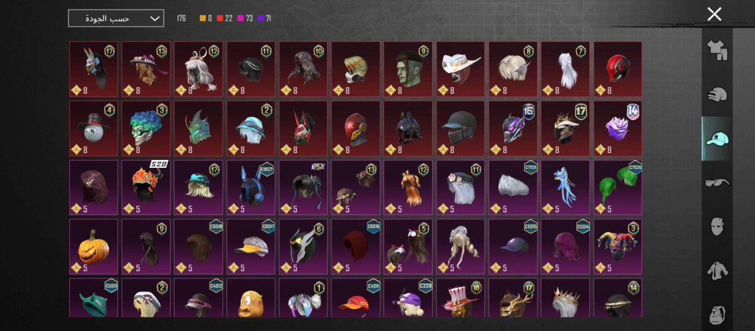
Task: Select the cap headwear category icon
Action: 717,139
